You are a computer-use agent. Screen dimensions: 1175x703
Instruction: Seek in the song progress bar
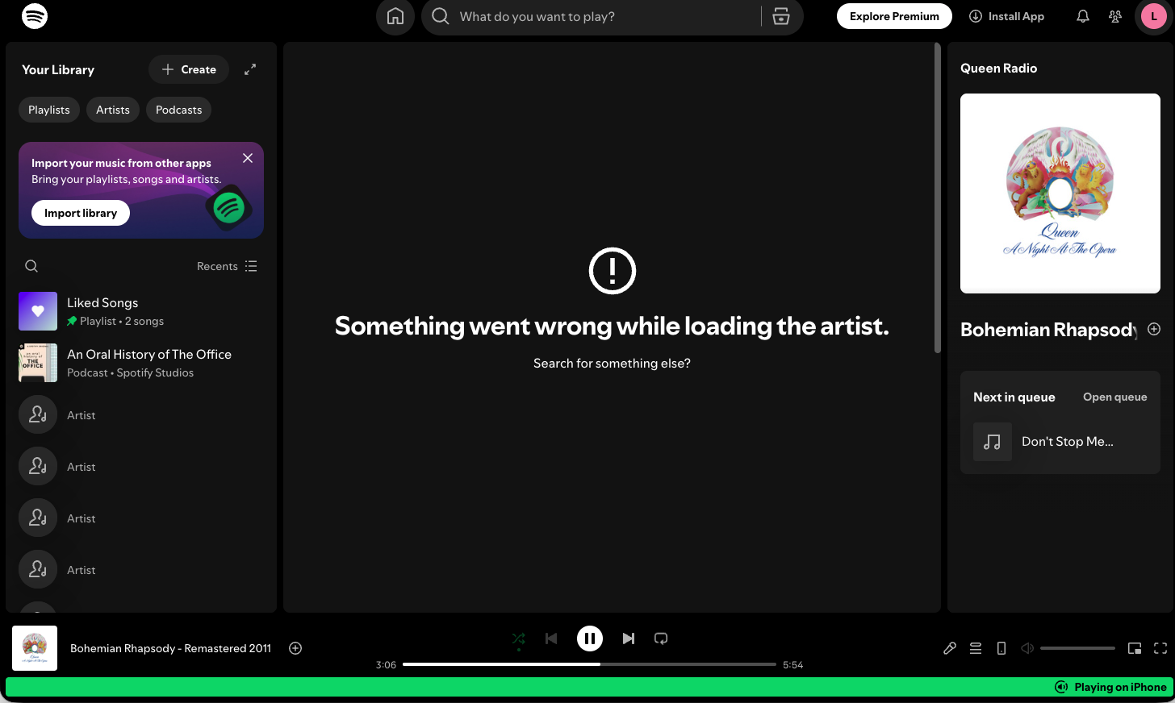tap(589, 664)
